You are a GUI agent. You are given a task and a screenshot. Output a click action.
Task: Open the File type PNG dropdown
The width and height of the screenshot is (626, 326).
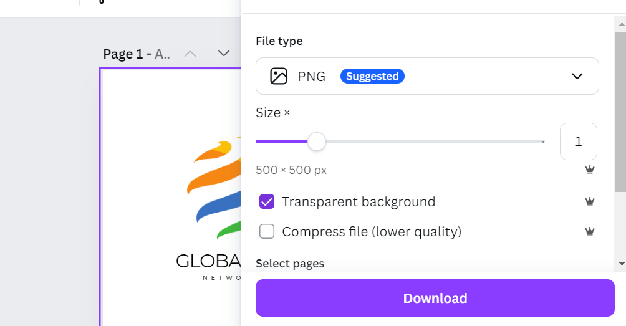(x=426, y=76)
